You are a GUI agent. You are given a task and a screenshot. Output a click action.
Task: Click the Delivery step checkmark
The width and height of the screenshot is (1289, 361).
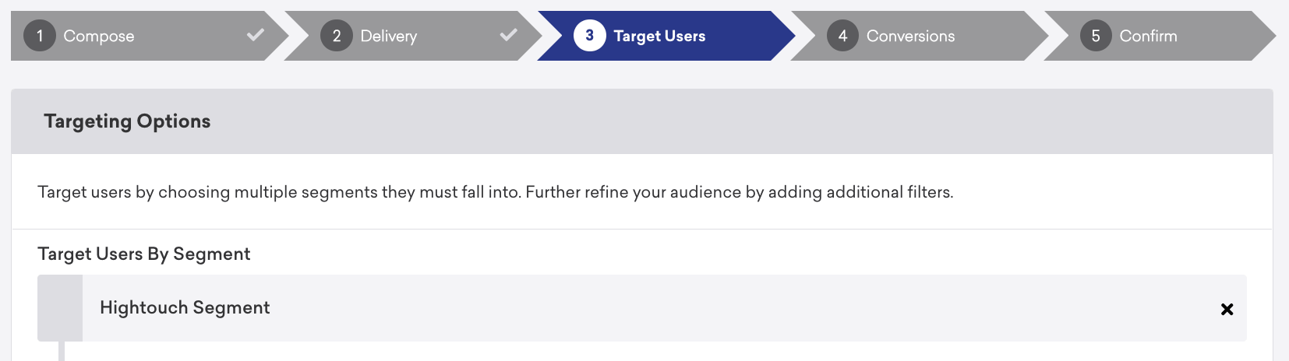coord(509,35)
